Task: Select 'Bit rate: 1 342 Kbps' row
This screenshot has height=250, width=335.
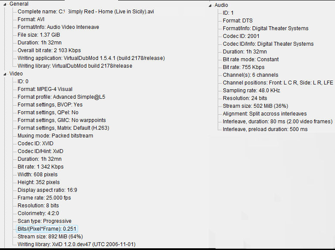Action: point(41,167)
